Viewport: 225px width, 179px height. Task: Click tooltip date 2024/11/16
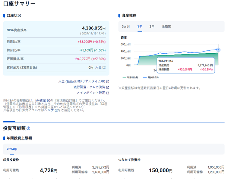pos(166,61)
